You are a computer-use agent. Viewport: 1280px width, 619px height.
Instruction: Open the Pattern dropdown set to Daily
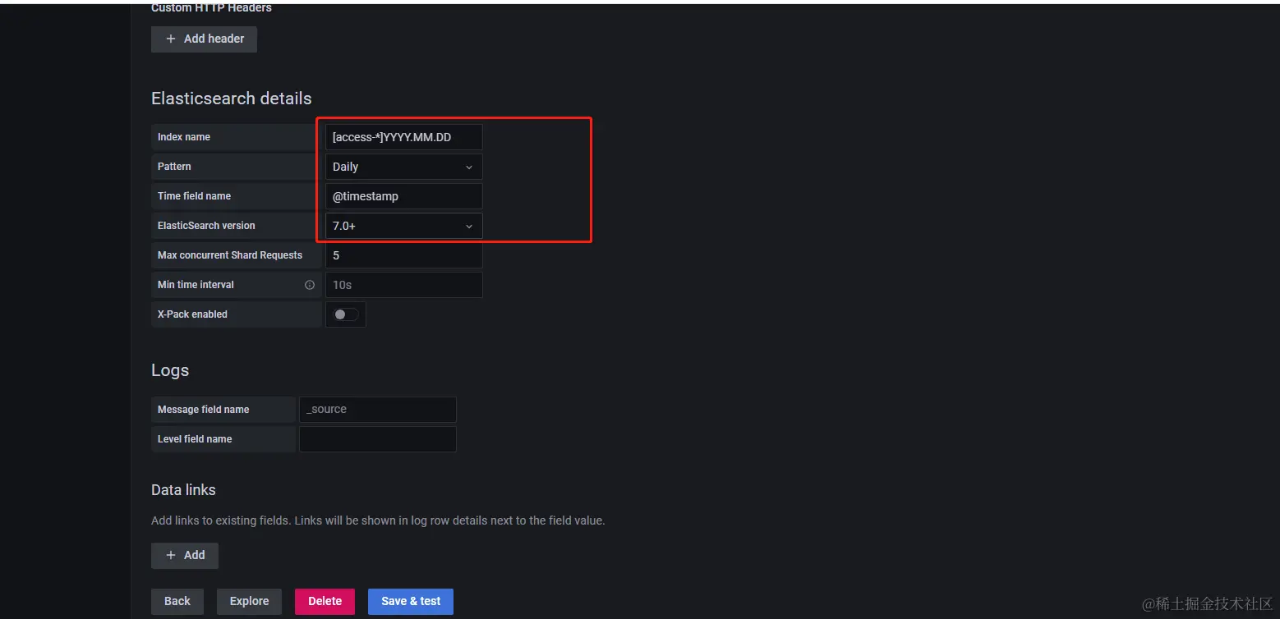pyautogui.click(x=403, y=167)
